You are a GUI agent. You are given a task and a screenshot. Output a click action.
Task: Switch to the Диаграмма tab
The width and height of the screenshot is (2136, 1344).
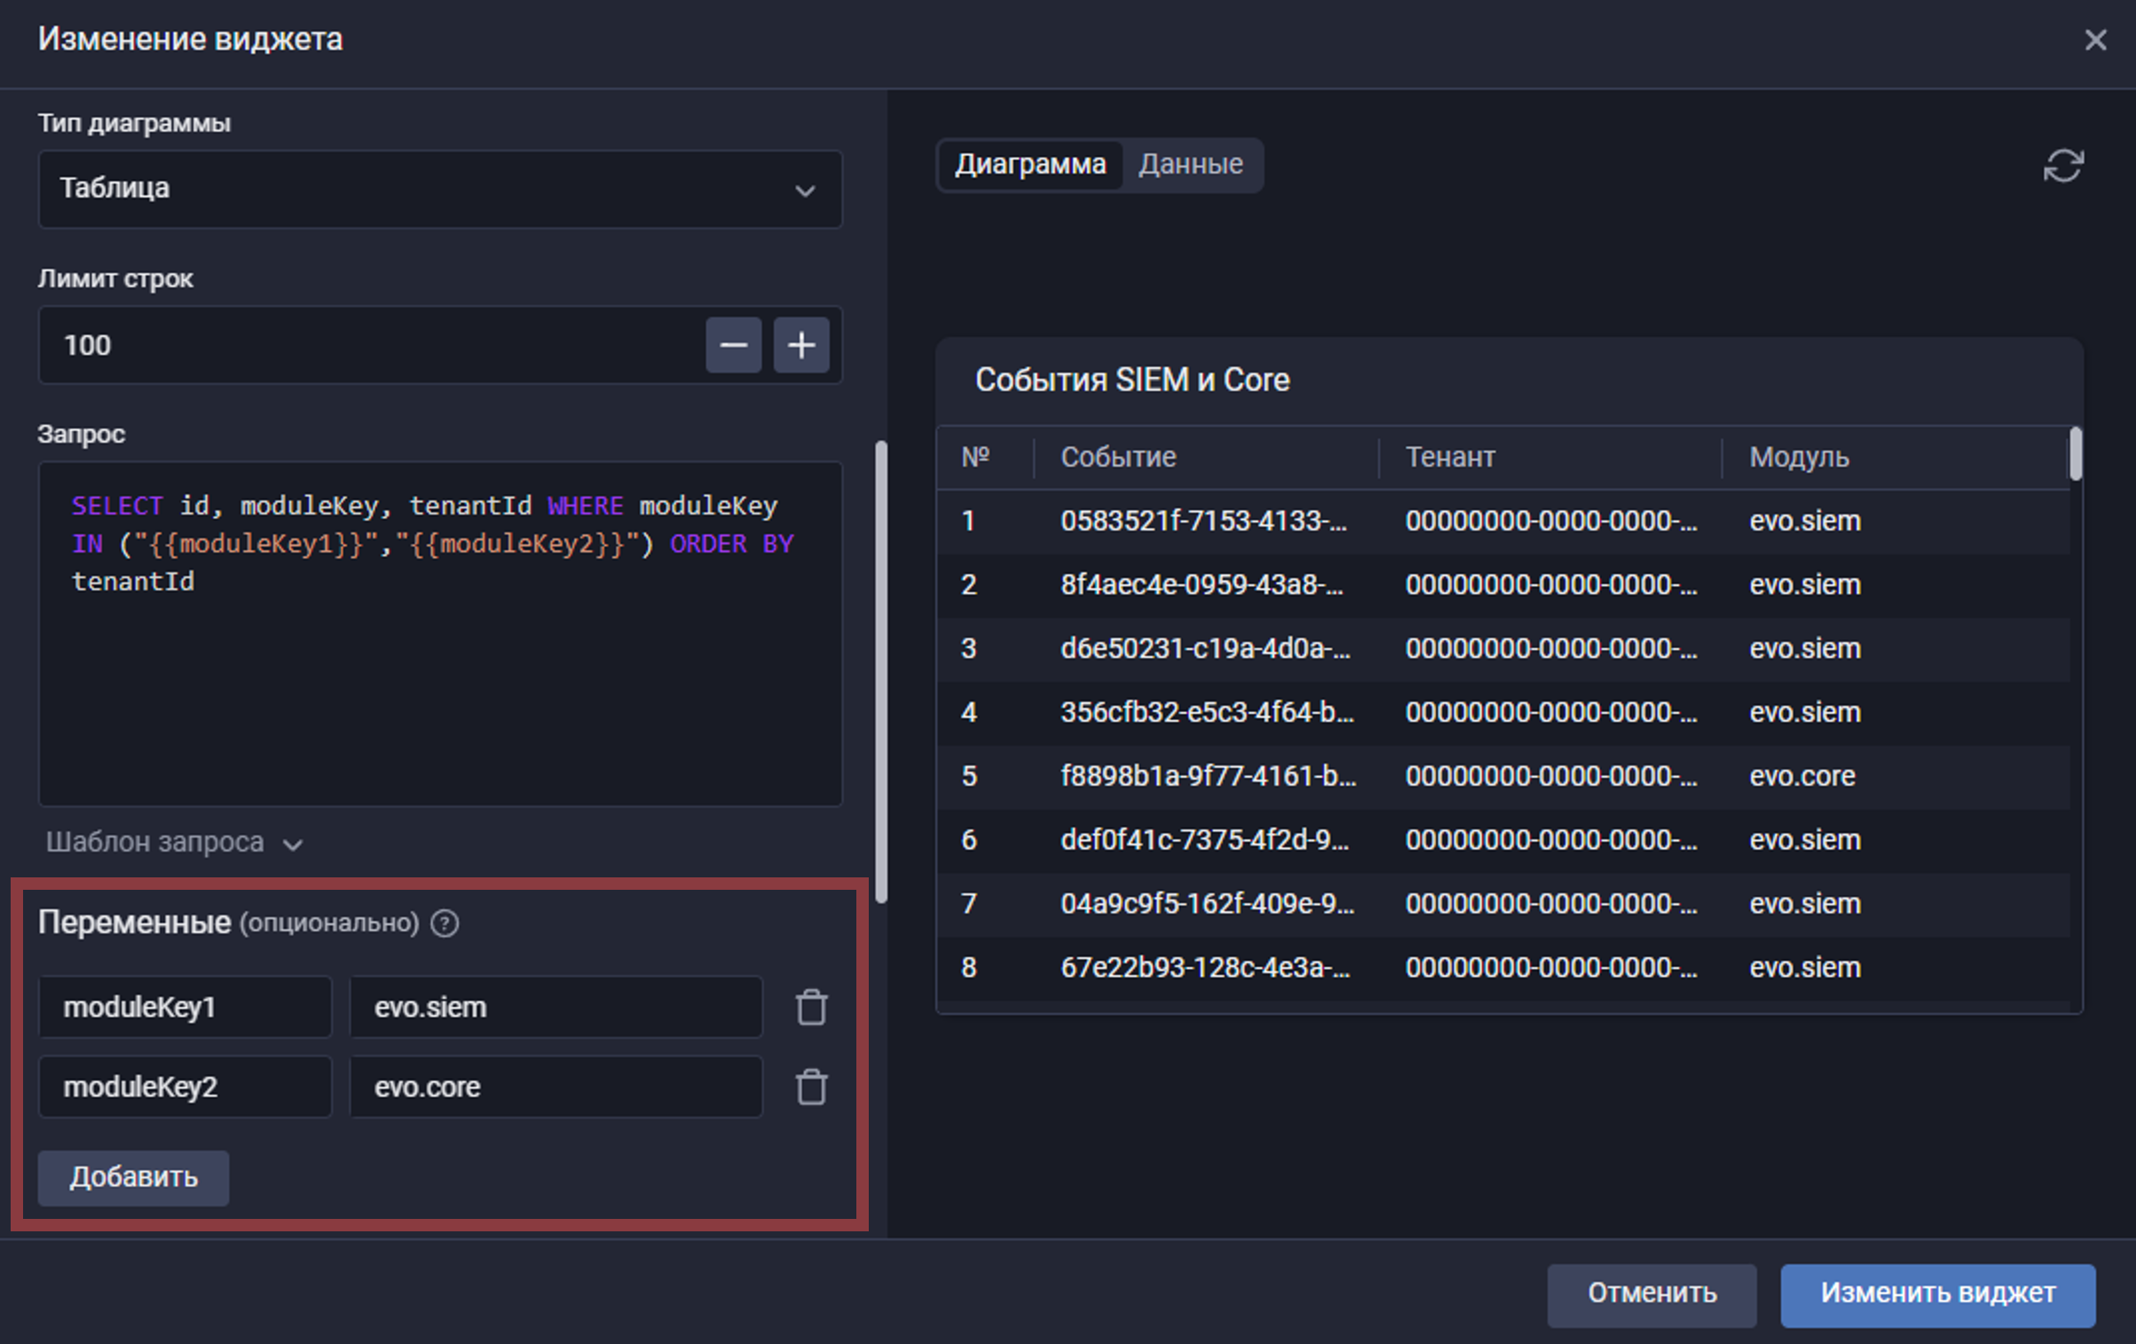click(1030, 165)
